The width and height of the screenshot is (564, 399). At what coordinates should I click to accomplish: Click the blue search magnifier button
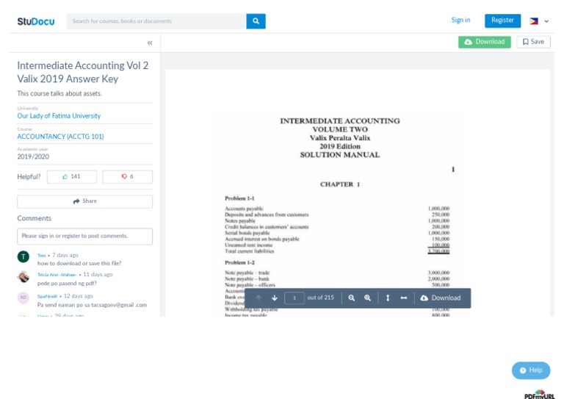[256, 21]
